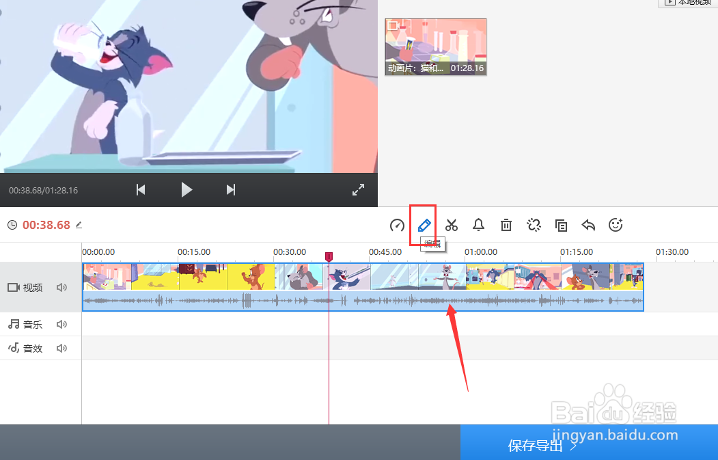Select the pencil edit tool
This screenshot has width=718, height=460.
click(424, 225)
